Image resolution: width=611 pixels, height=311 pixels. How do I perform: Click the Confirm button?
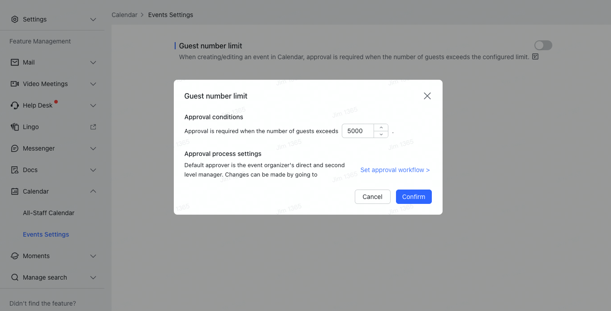413,197
